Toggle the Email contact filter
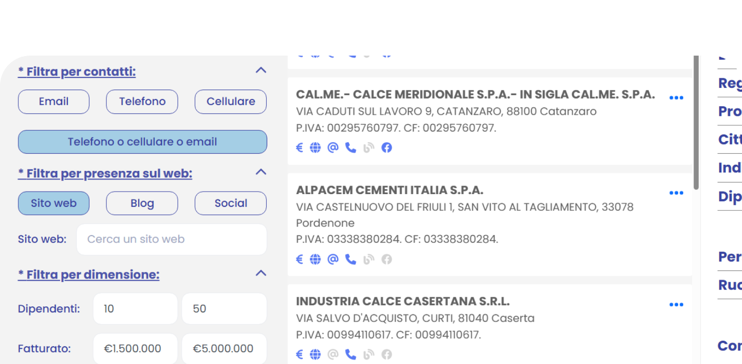The image size is (742, 364). pos(54,102)
